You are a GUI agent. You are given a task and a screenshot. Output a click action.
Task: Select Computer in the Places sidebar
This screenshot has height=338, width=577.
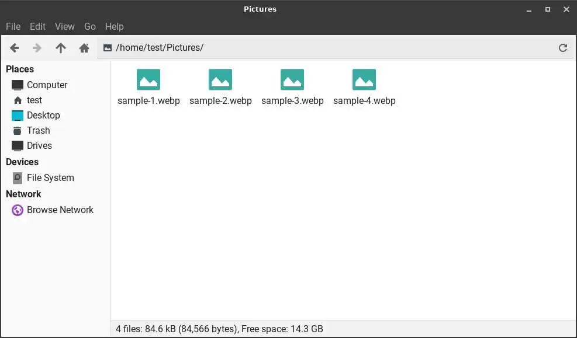click(x=46, y=85)
